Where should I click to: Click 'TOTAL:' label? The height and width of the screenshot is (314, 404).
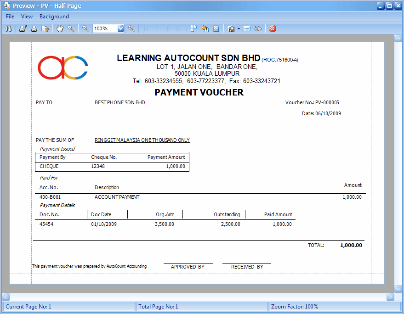coord(316,245)
